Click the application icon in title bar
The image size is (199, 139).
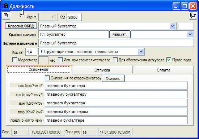(5, 6)
